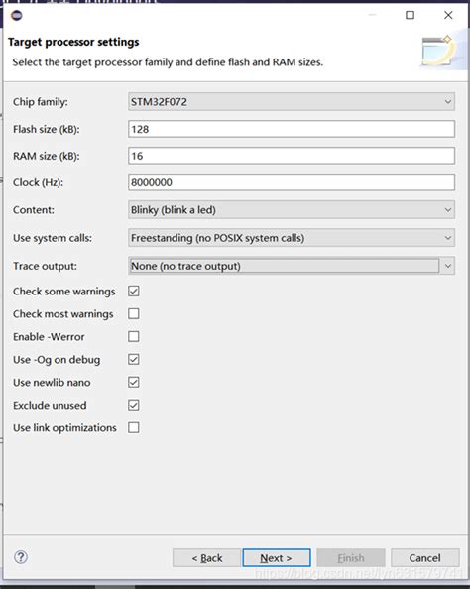Maximize the dialog window
Viewport: 470px width, 589px height.
click(410, 15)
